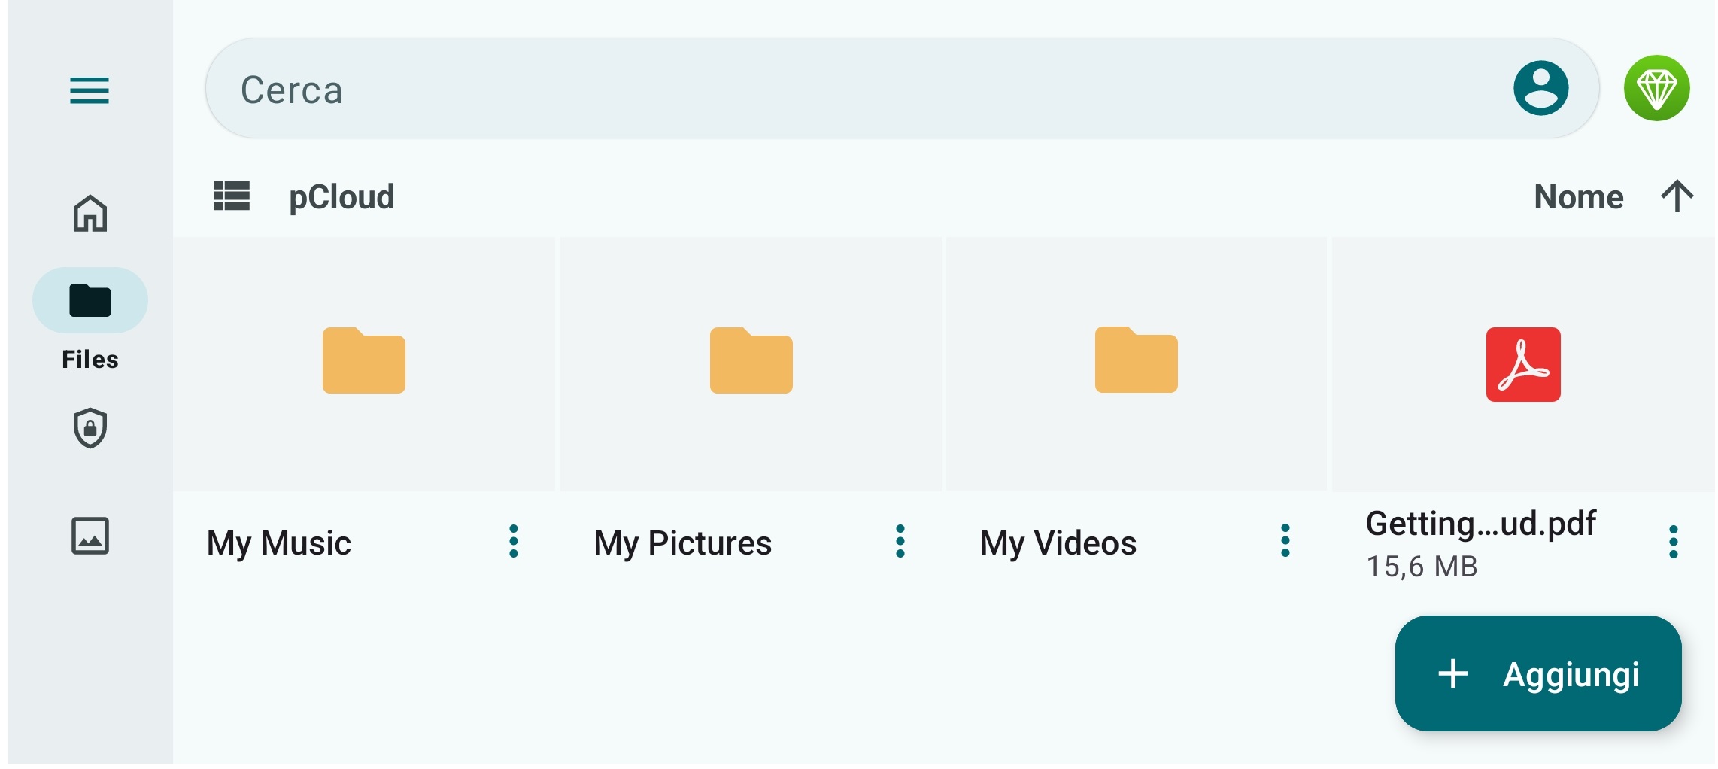Click the Aggiungi add button

1538,673
